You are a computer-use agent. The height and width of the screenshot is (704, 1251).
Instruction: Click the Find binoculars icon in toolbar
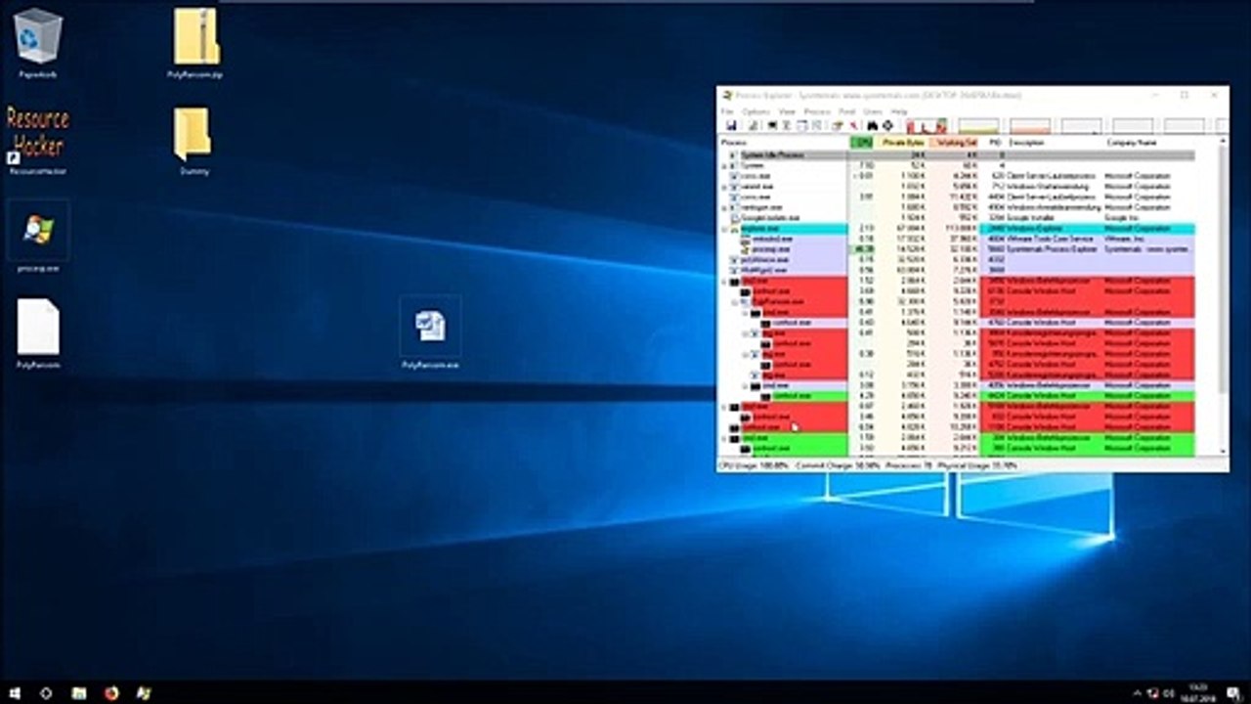tap(873, 126)
